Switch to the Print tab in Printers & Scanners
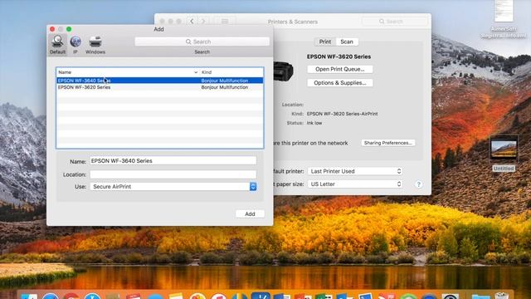This screenshot has height=299, width=531. (x=324, y=42)
